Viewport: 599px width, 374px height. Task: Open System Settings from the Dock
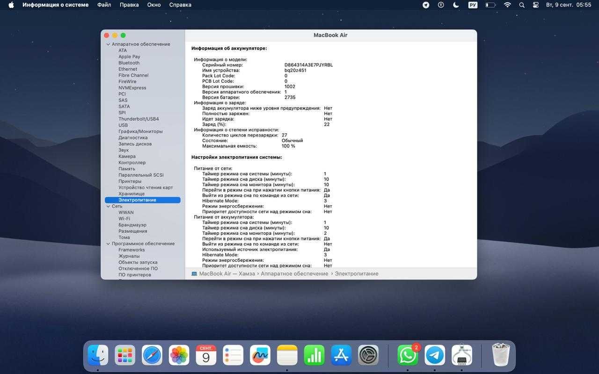click(368, 355)
